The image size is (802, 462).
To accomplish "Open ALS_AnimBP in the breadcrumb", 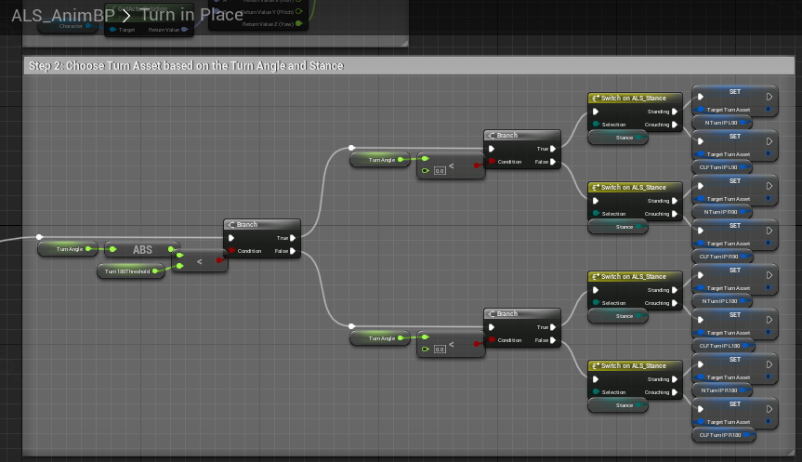I will pyautogui.click(x=60, y=15).
